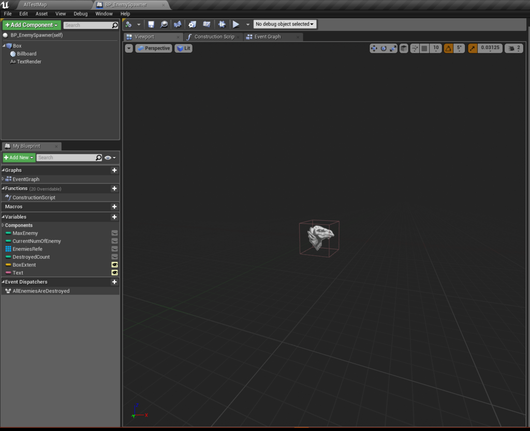Click the Find in Blueprints binoculars icon
This screenshot has height=431, width=530.
tap(178, 24)
